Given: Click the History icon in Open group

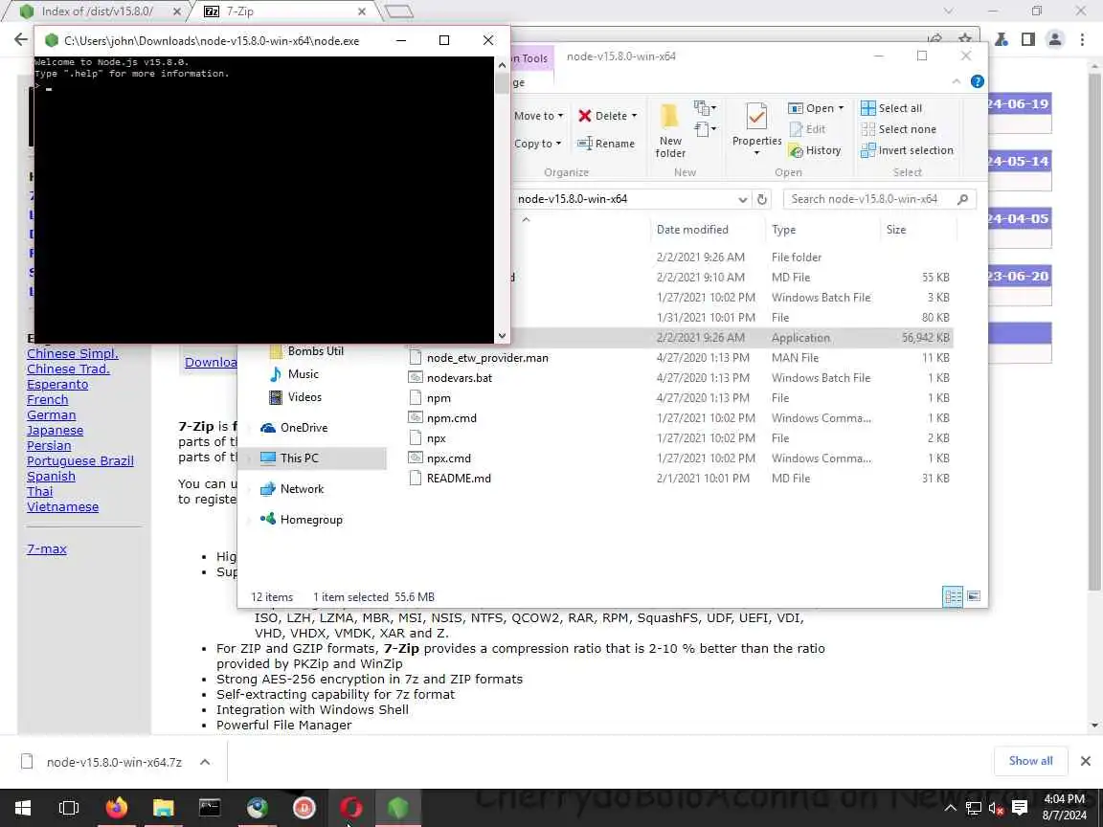Looking at the screenshot, I should (796, 150).
